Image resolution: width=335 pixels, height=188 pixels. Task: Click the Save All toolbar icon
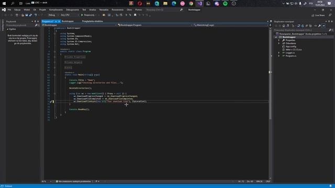click(30, 15)
